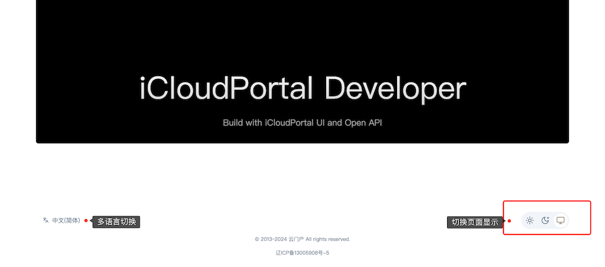Screen dimensions: 605x267
Task: Click the © 2013-2024 云门户 copyright text
Action: (302, 239)
